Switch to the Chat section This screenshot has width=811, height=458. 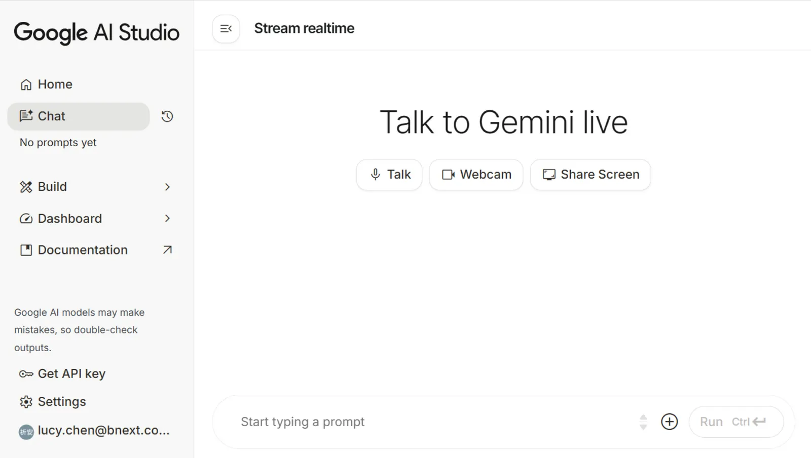point(51,116)
